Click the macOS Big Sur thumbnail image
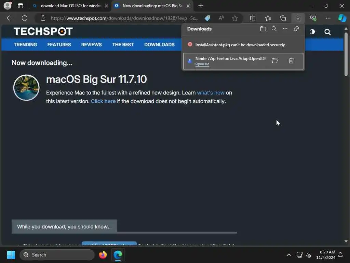This screenshot has width=350, height=263. pos(26,87)
